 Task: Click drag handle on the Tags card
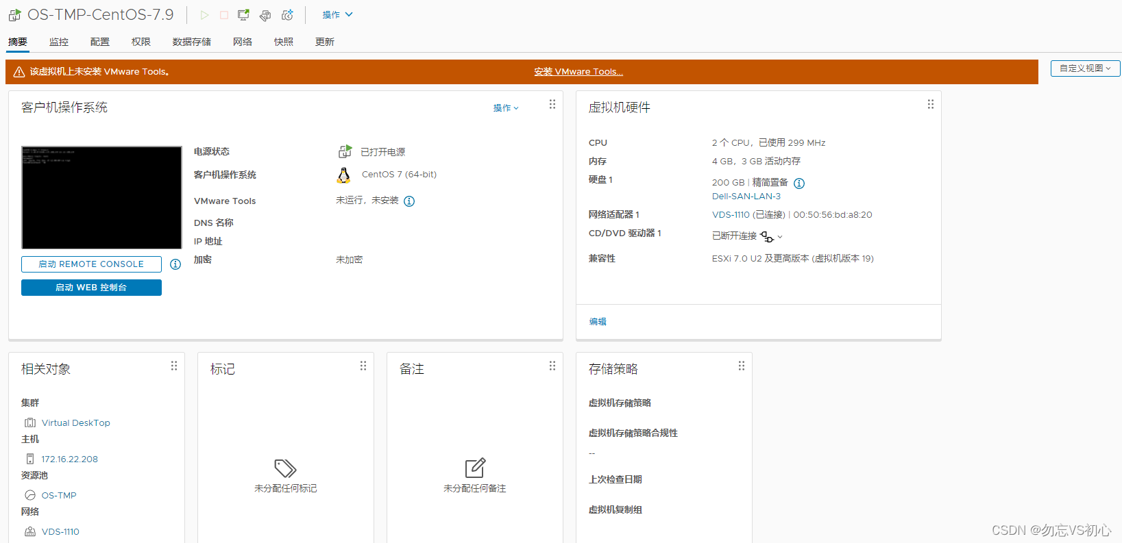363,366
